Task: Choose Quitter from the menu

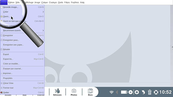Action: click(x=22, y=92)
